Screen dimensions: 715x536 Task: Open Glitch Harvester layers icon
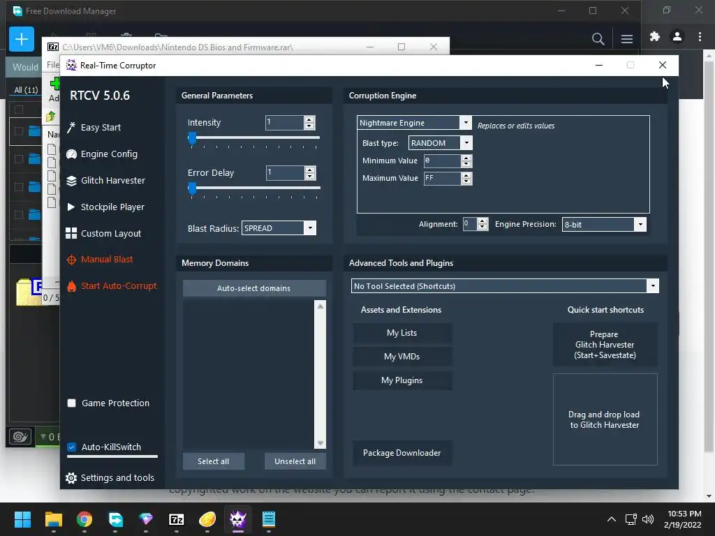coord(71,181)
